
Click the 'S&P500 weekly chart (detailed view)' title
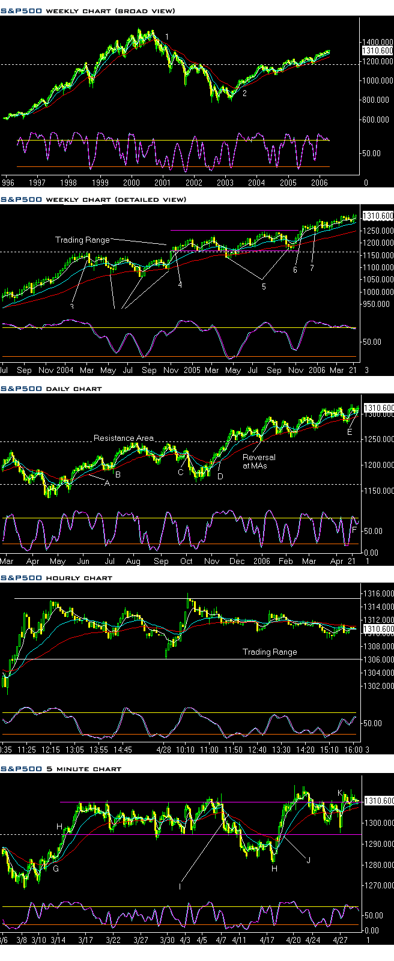94,199
